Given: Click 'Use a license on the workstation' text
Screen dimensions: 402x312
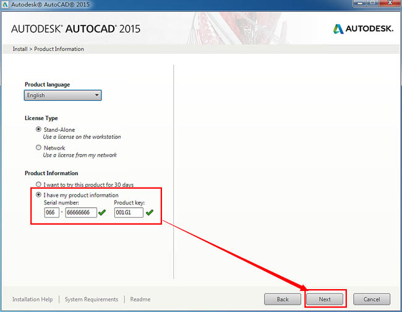Looking at the screenshot, I should pyautogui.click(x=82, y=137).
